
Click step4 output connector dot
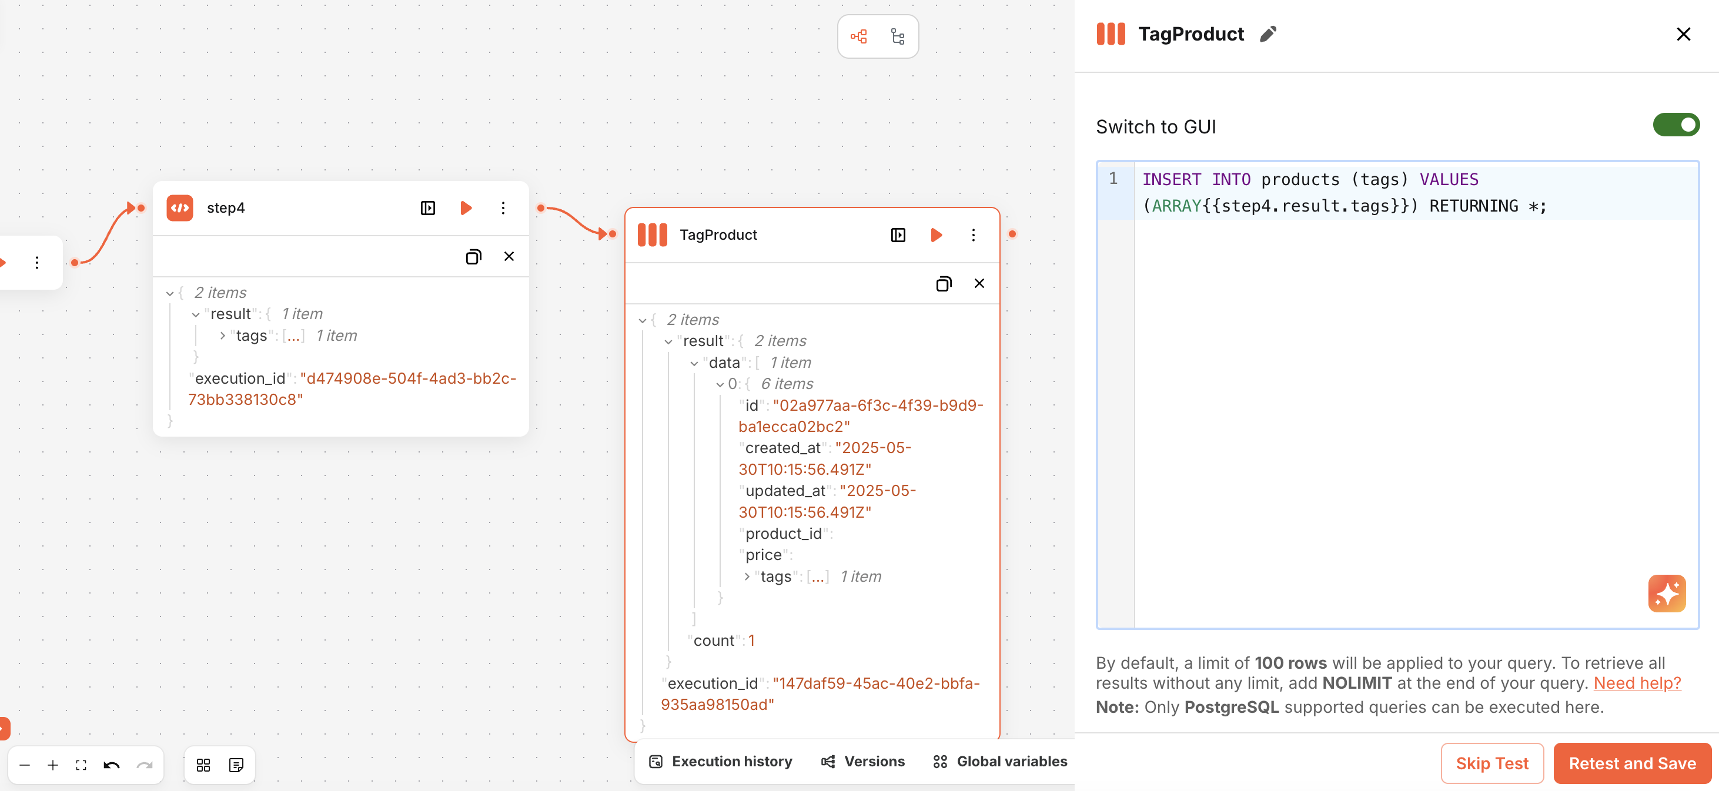[540, 208]
